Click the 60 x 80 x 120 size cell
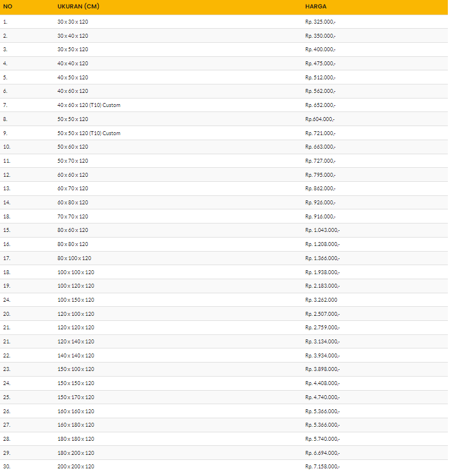The width and height of the screenshot is (449, 474). (x=73, y=203)
